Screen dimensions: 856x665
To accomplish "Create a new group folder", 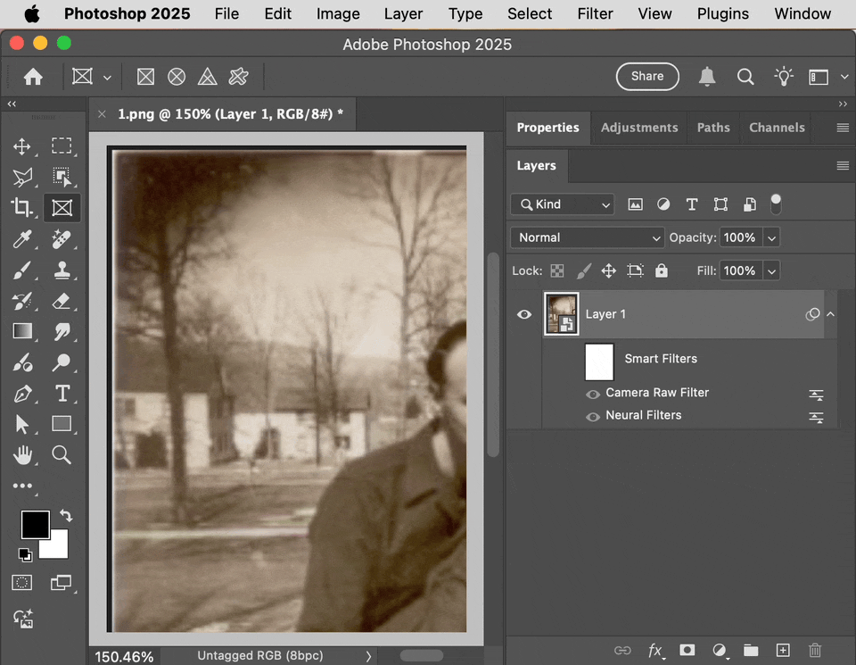I will click(751, 650).
